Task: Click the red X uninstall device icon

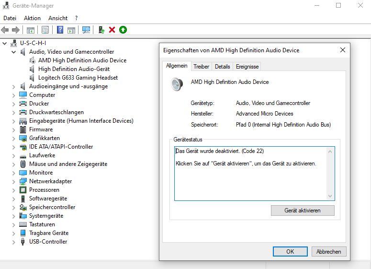Action: [x=112, y=30]
